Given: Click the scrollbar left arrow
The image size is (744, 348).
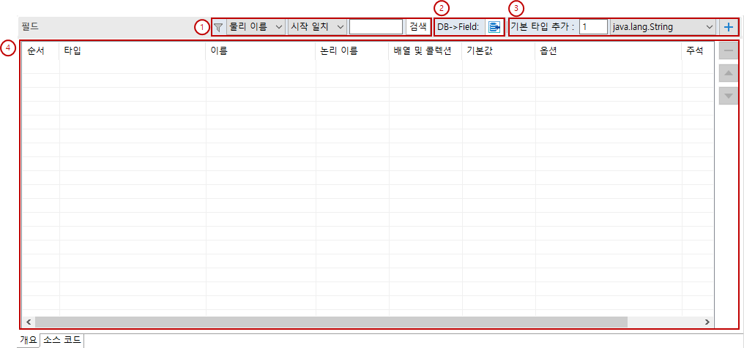Looking at the screenshot, I should [29, 322].
